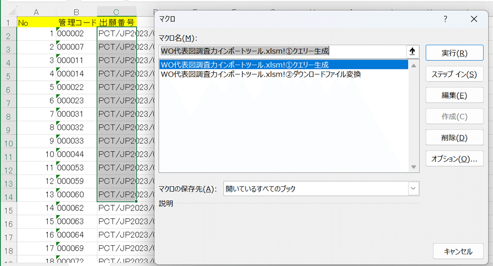Open macro options with オプション(O)...
493x266 pixels.
454,159
